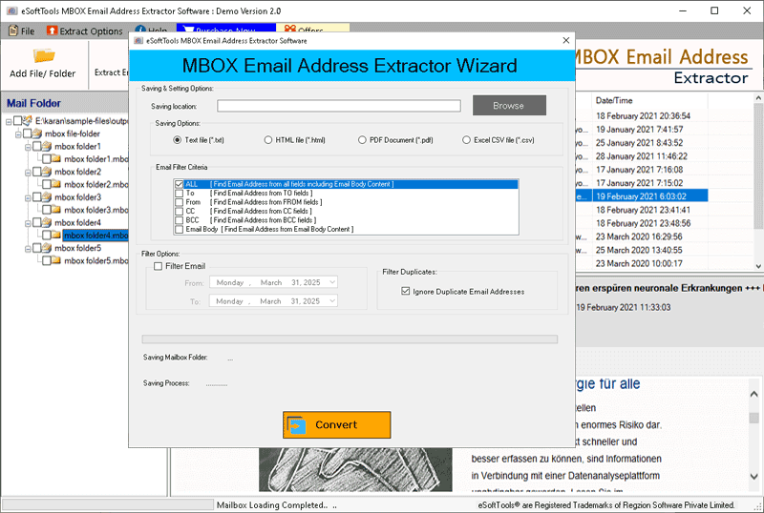The height and width of the screenshot is (513, 764).
Task: Click the File menu document icon
Action: coord(13,31)
